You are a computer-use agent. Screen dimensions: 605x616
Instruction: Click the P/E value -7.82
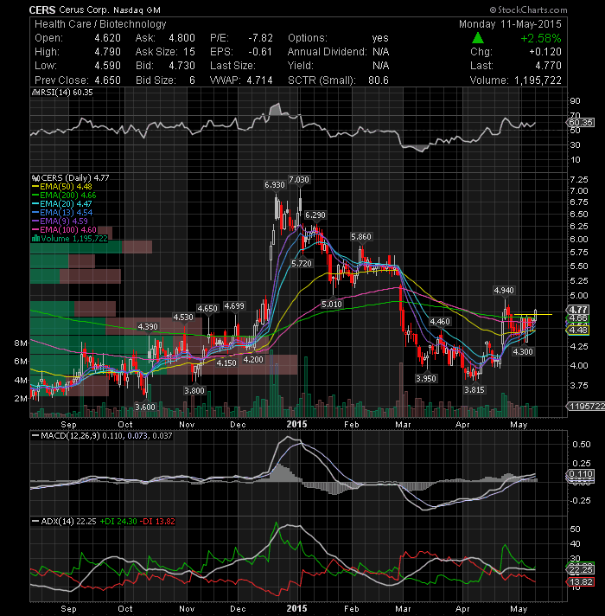pos(260,38)
